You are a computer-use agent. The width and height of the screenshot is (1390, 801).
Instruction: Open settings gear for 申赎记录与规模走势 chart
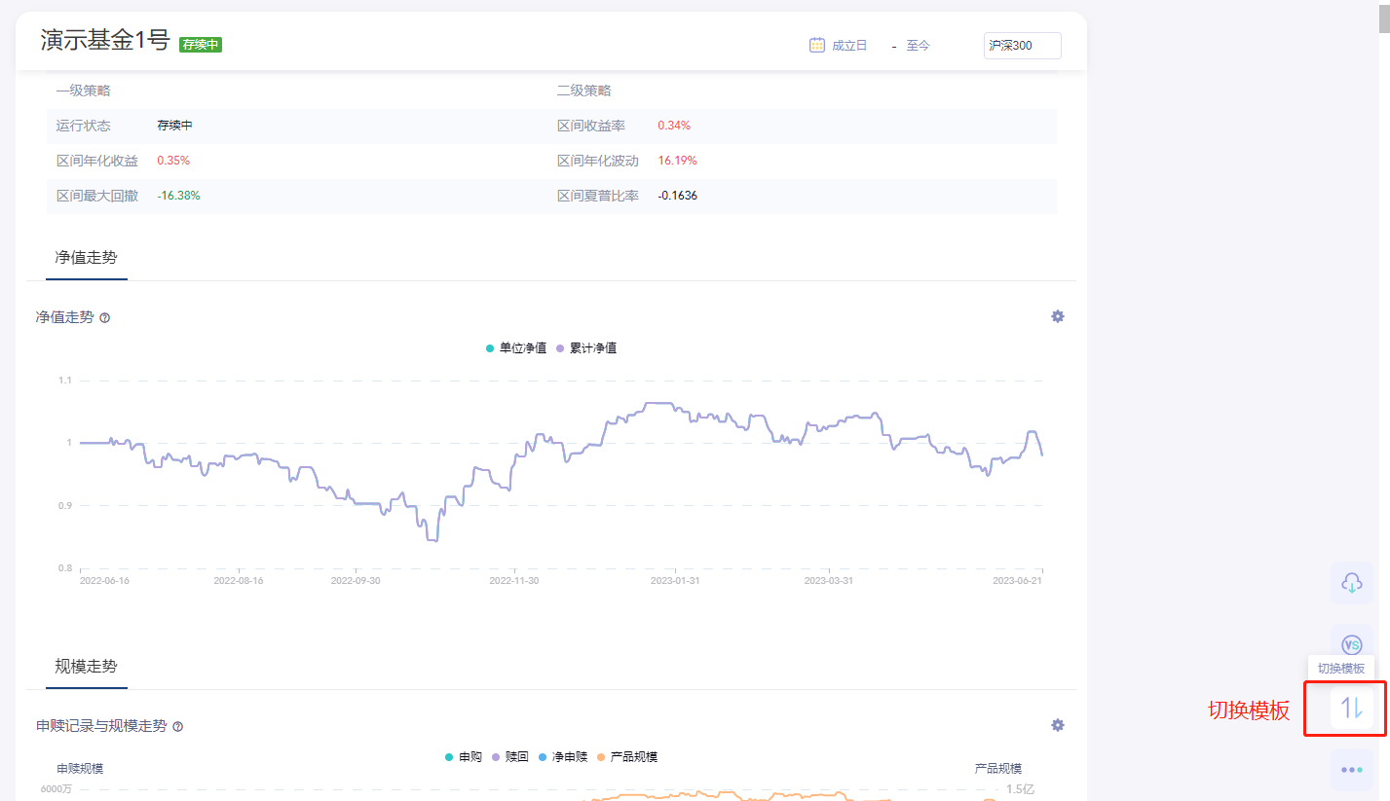coord(1058,725)
